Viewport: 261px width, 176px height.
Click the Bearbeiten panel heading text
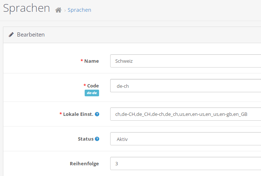[31, 34]
